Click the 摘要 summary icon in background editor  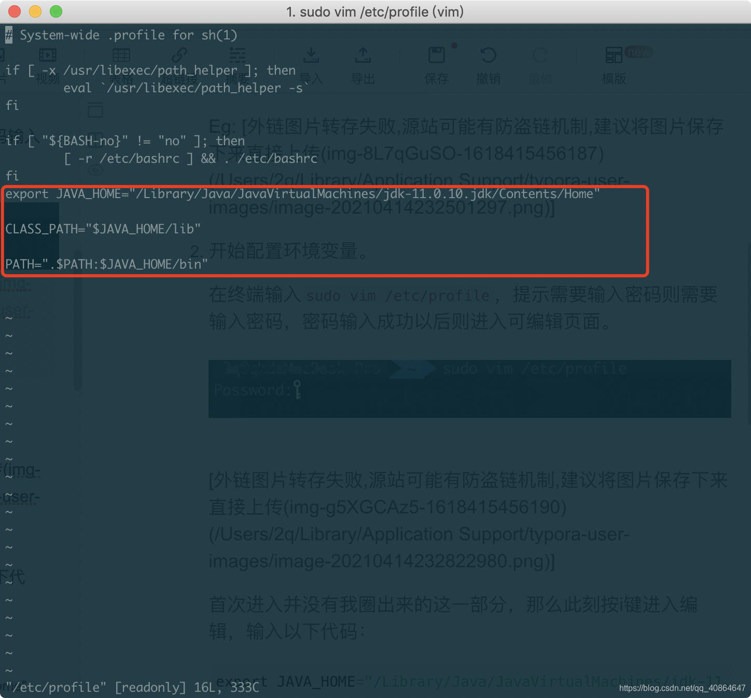[238, 55]
